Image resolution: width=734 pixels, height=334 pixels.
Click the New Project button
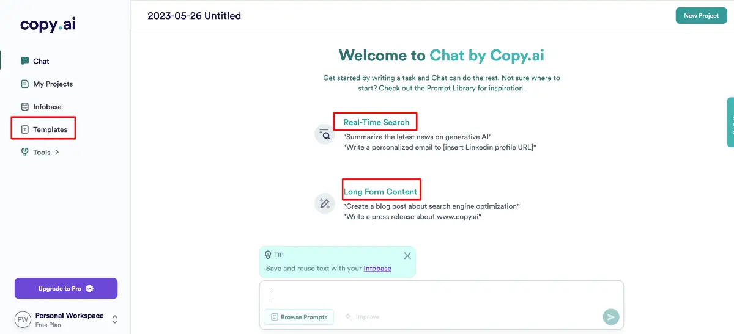(701, 16)
